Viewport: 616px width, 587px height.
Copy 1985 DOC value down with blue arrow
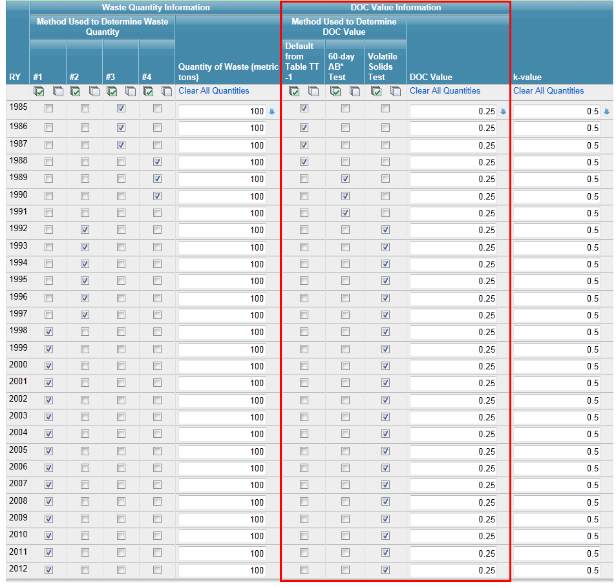tap(504, 112)
